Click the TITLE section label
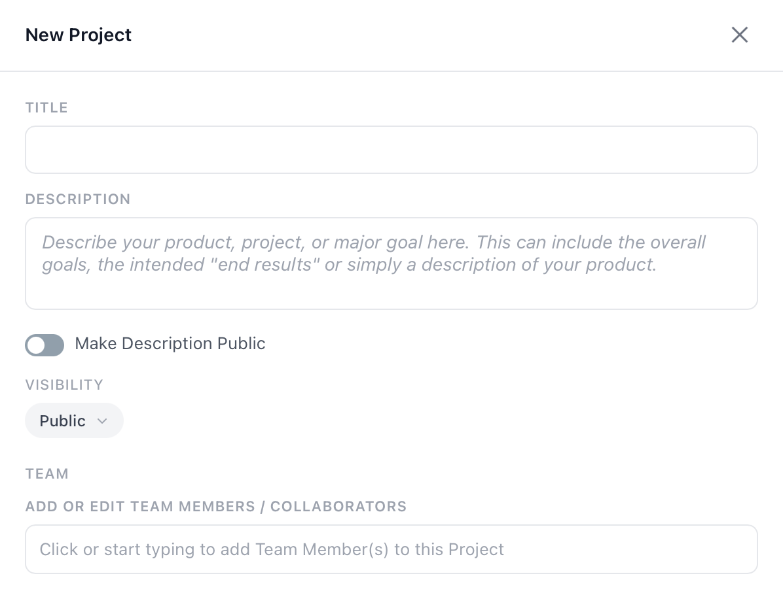 pyautogui.click(x=46, y=107)
